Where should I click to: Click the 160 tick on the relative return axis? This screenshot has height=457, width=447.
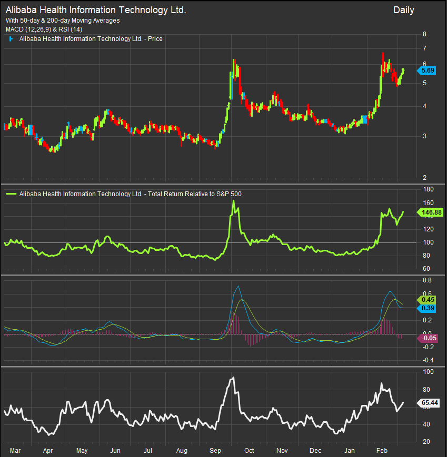pyautogui.click(x=429, y=203)
